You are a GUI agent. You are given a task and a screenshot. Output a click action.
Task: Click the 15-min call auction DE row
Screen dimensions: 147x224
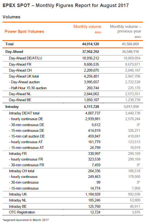pyautogui.click(x=73, y=136)
